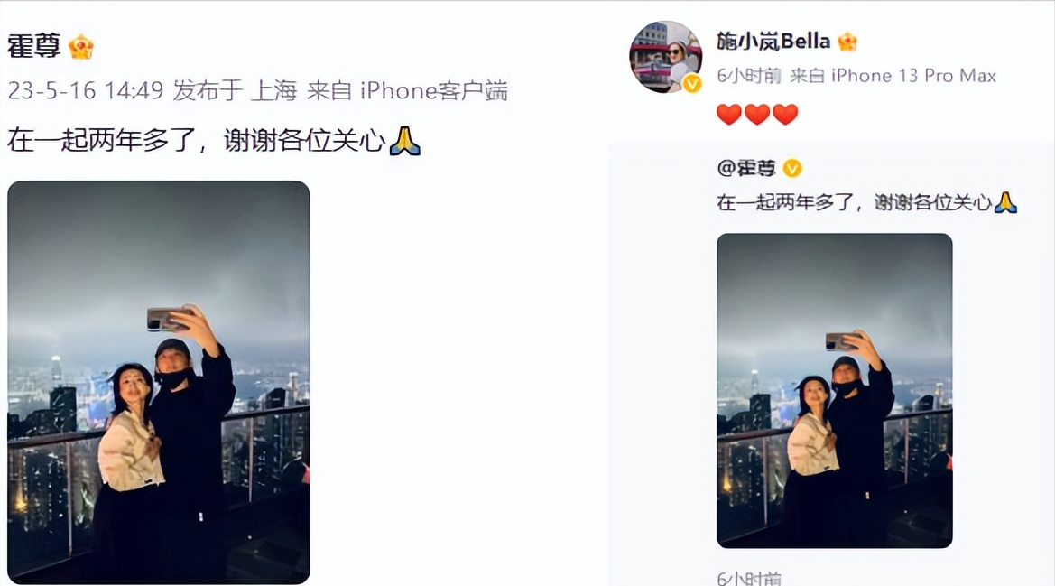Follow the @霍尊 mention link

pyautogui.click(x=746, y=168)
